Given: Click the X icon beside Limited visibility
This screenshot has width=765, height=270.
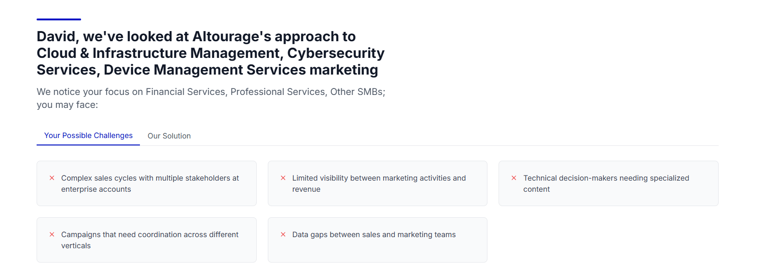Looking at the screenshot, I should 283,178.
